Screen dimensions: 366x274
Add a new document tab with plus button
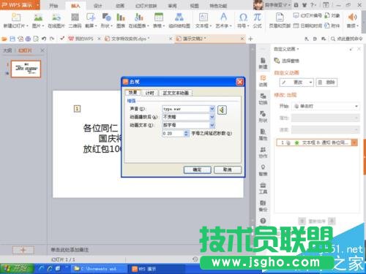click(250, 39)
